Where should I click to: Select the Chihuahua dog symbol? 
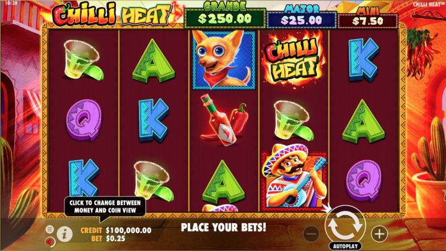pos(224,59)
